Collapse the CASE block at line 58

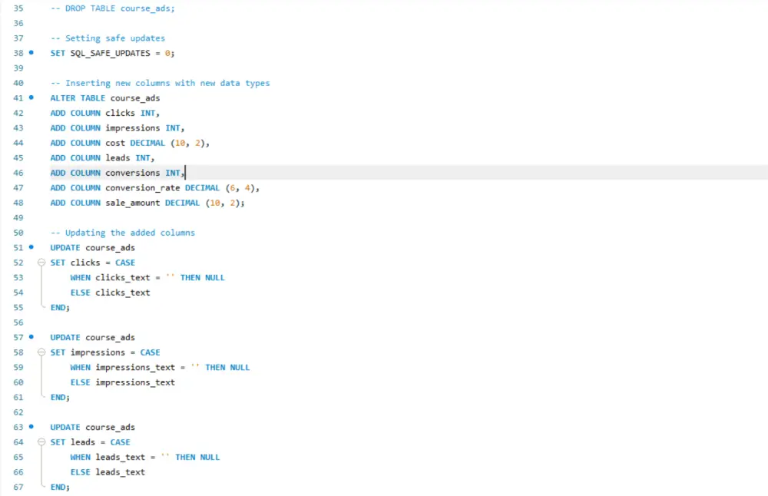point(41,352)
